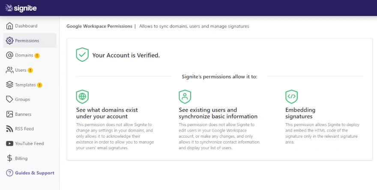Click the Signite logo in header
This screenshot has height=190, width=377.
[x=21, y=8]
